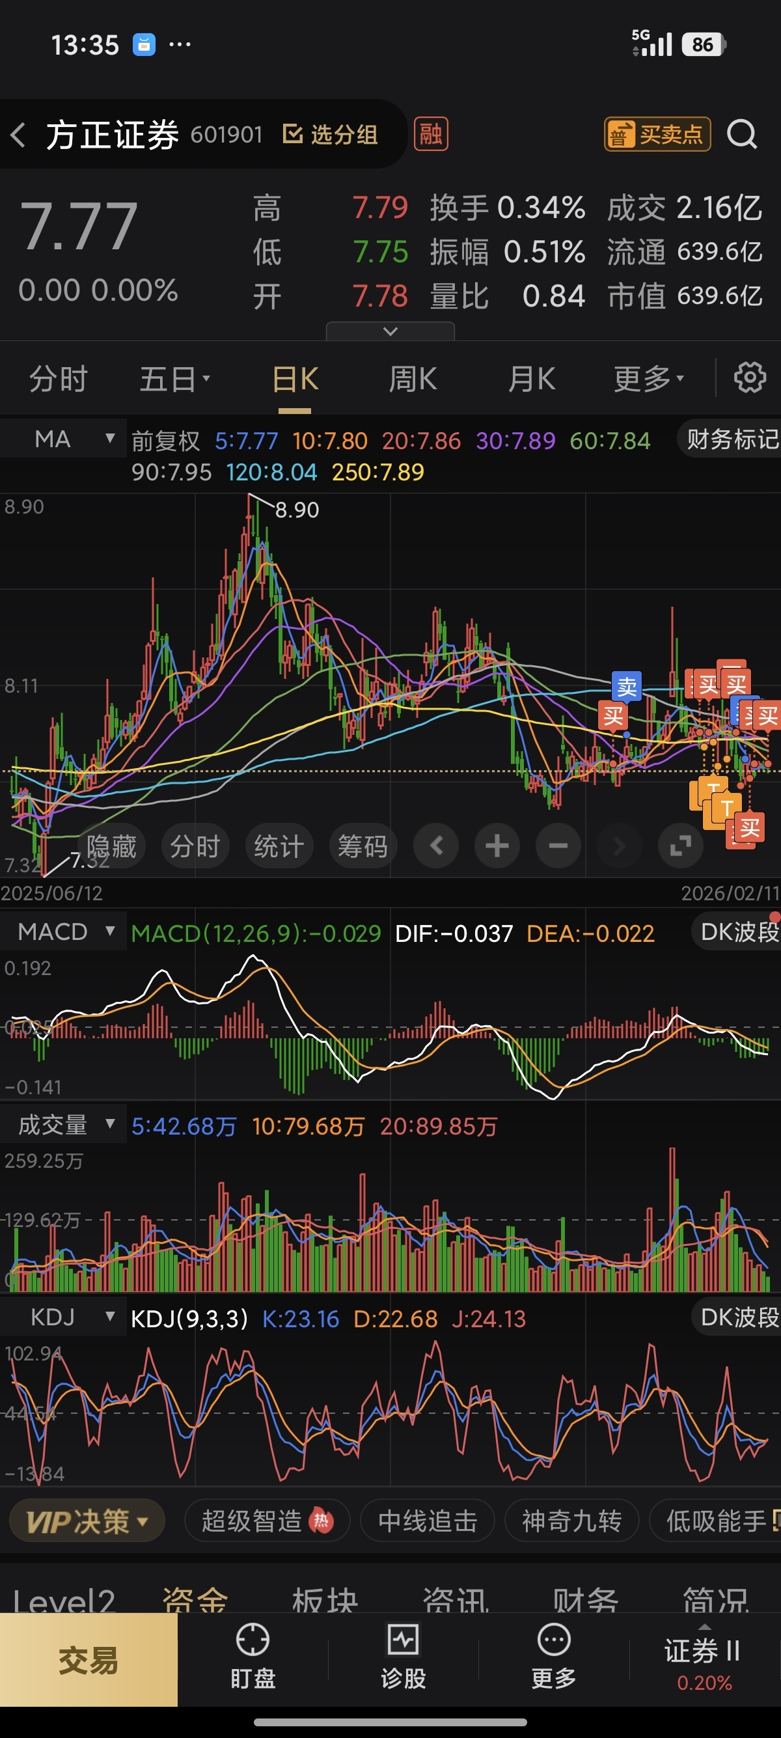Select 周K chart tab
The height and width of the screenshot is (1738, 781).
(x=413, y=378)
